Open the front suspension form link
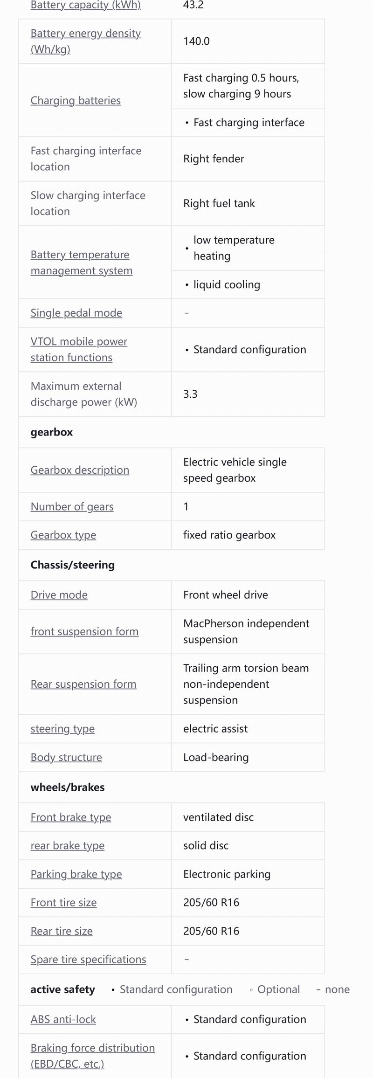 84,631
